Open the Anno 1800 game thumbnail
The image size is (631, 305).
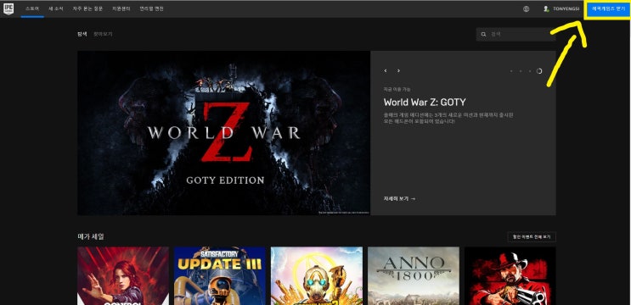[x=414, y=275]
